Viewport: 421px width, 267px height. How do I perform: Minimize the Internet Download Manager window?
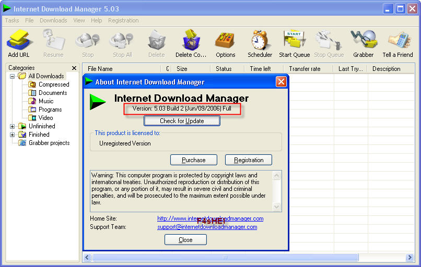(388, 9)
